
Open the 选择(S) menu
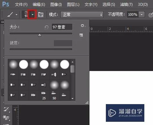[109, 4]
